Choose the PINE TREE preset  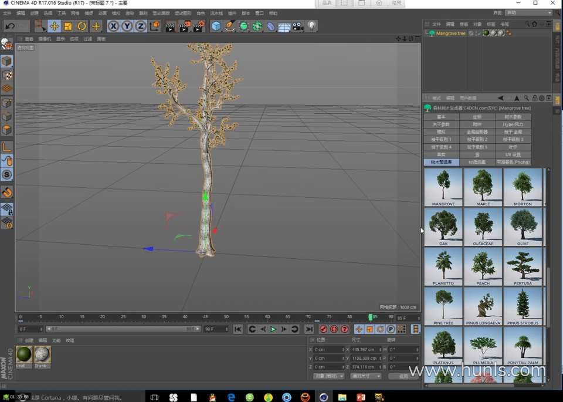click(x=443, y=306)
